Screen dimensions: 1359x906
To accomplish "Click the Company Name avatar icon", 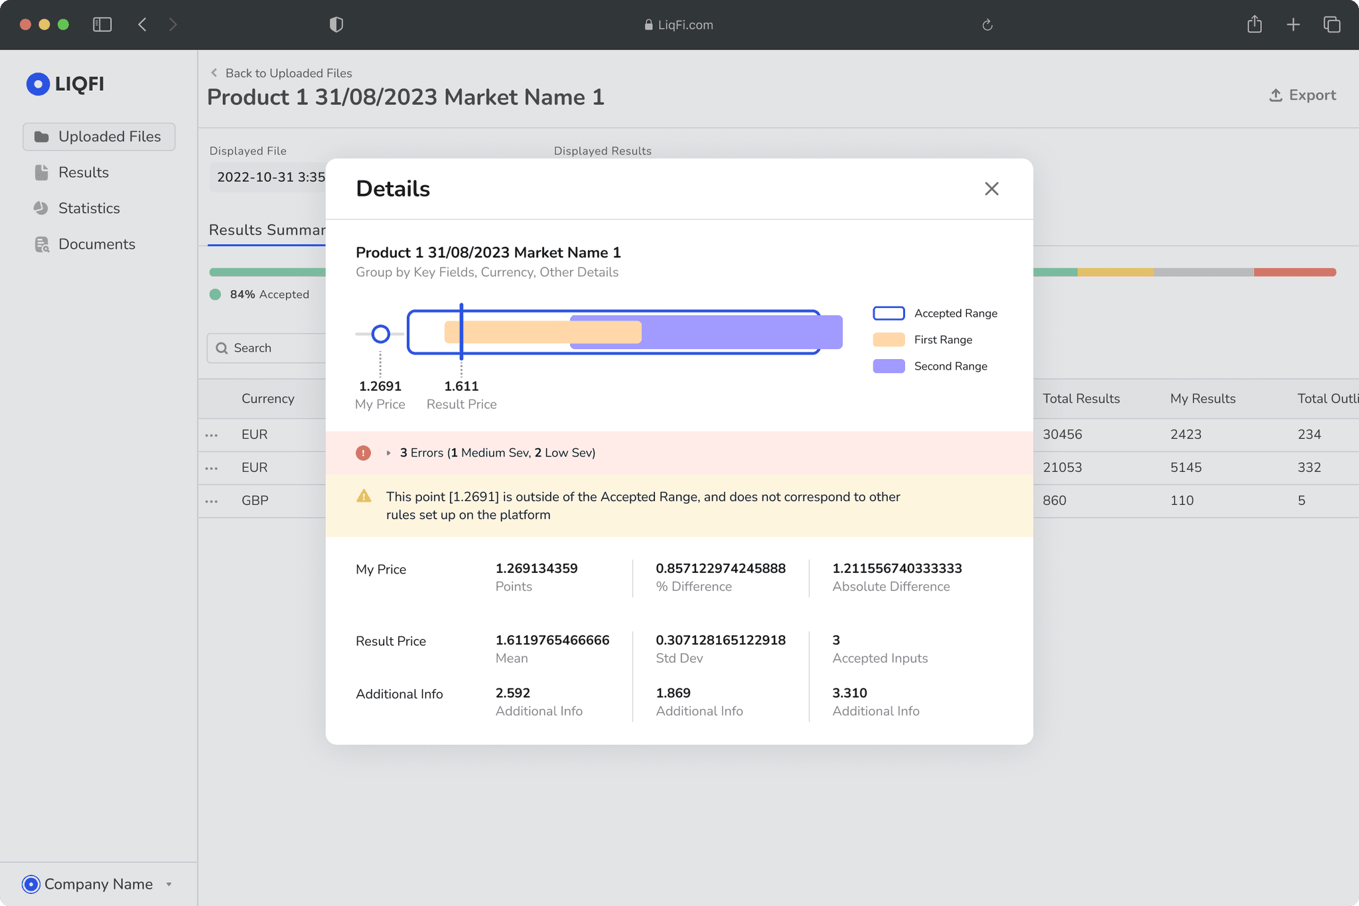I will pyautogui.click(x=31, y=884).
